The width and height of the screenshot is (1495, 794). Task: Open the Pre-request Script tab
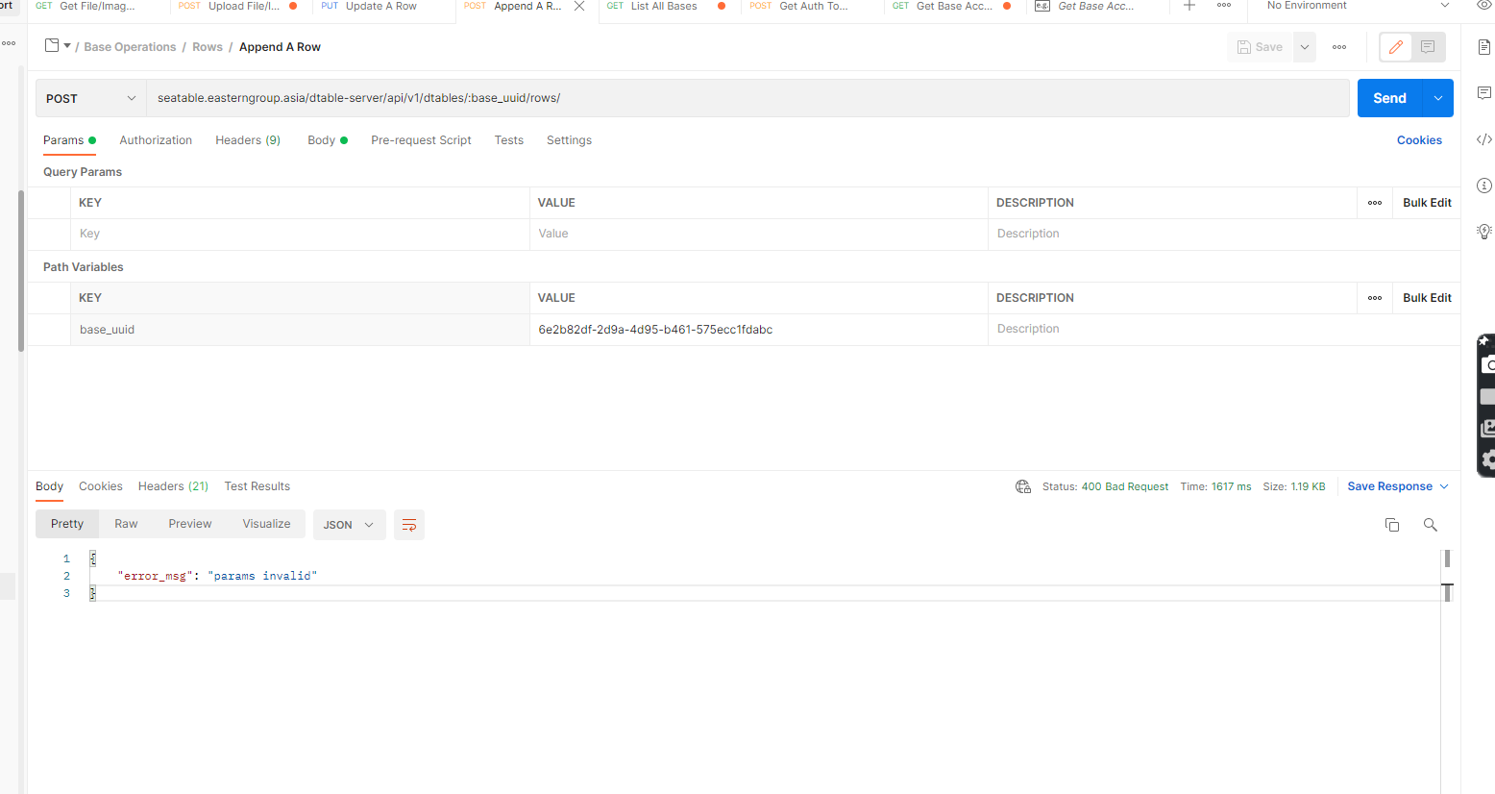421,140
